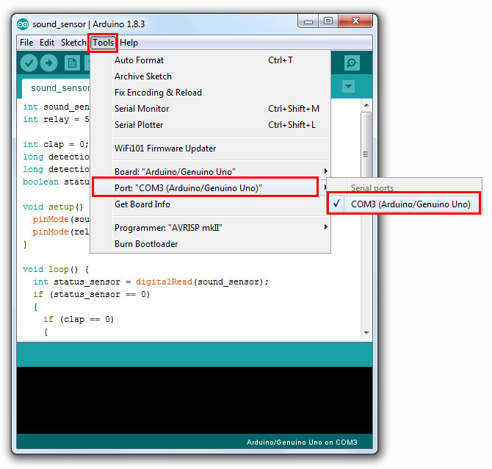The width and height of the screenshot is (492, 469).
Task: Choose Archive Sketch menu entry
Action: click(x=210, y=76)
